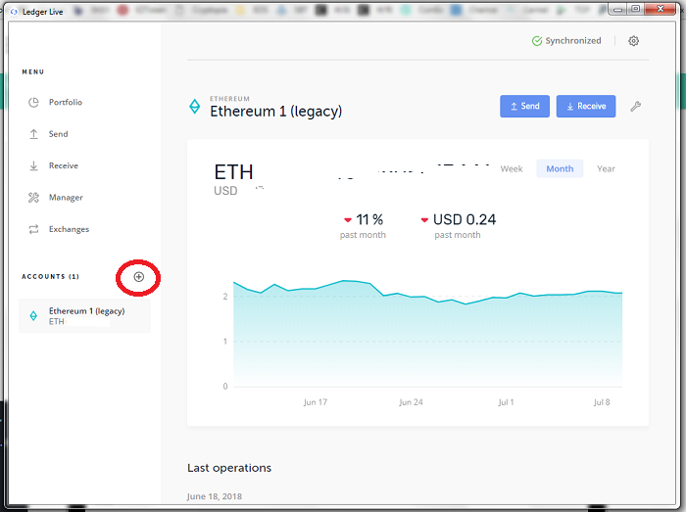Image resolution: width=686 pixels, height=512 pixels.
Task: Open settings gear icon
Action: coord(633,41)
